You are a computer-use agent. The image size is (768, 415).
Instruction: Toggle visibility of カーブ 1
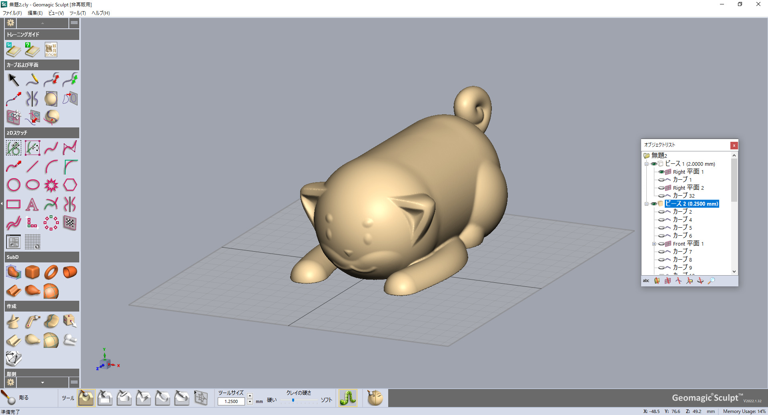tap(662, 180)
